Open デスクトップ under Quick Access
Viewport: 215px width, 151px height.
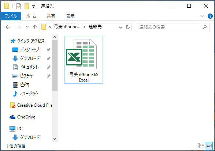(x=26, y=50)
